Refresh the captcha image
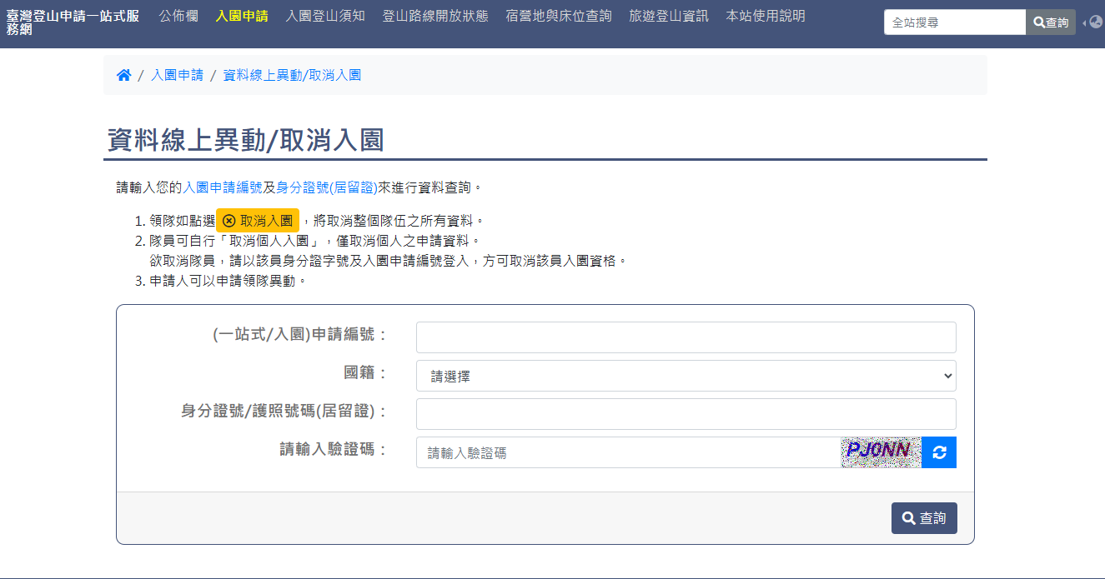 point(939,452)
